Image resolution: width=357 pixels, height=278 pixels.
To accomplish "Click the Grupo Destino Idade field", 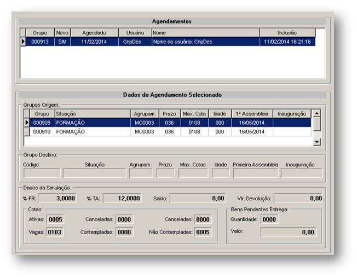I will click(221, 173).
